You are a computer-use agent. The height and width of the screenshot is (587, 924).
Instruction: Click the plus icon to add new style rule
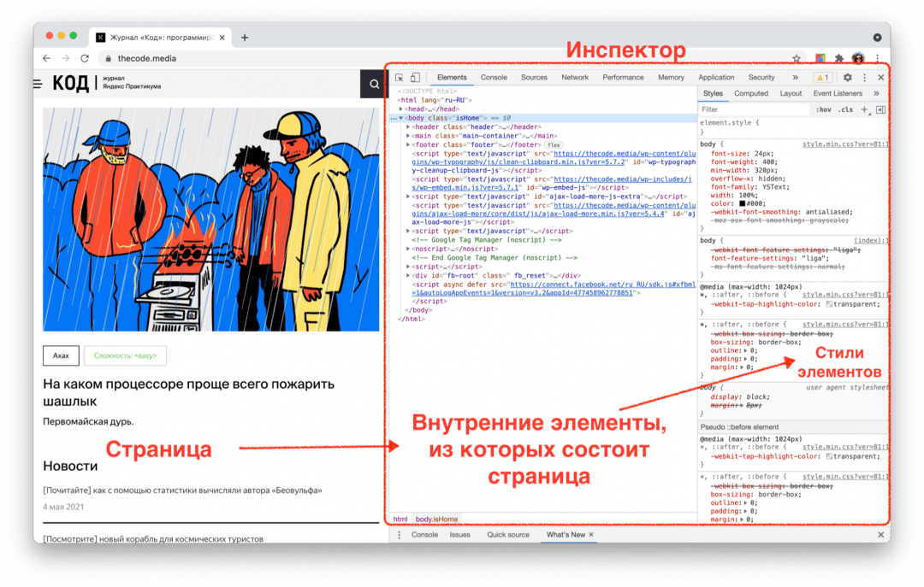864,109
